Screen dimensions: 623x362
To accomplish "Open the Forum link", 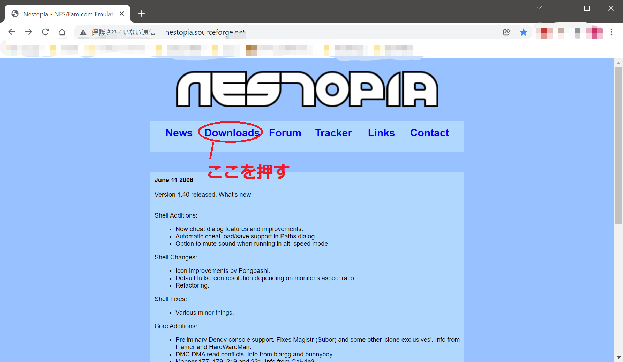I will coord(285,133).
